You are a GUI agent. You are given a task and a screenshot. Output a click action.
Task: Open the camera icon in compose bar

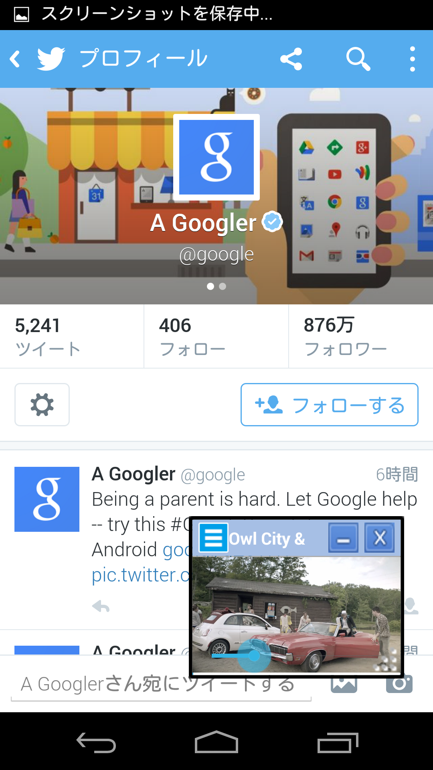pos(399,684)
